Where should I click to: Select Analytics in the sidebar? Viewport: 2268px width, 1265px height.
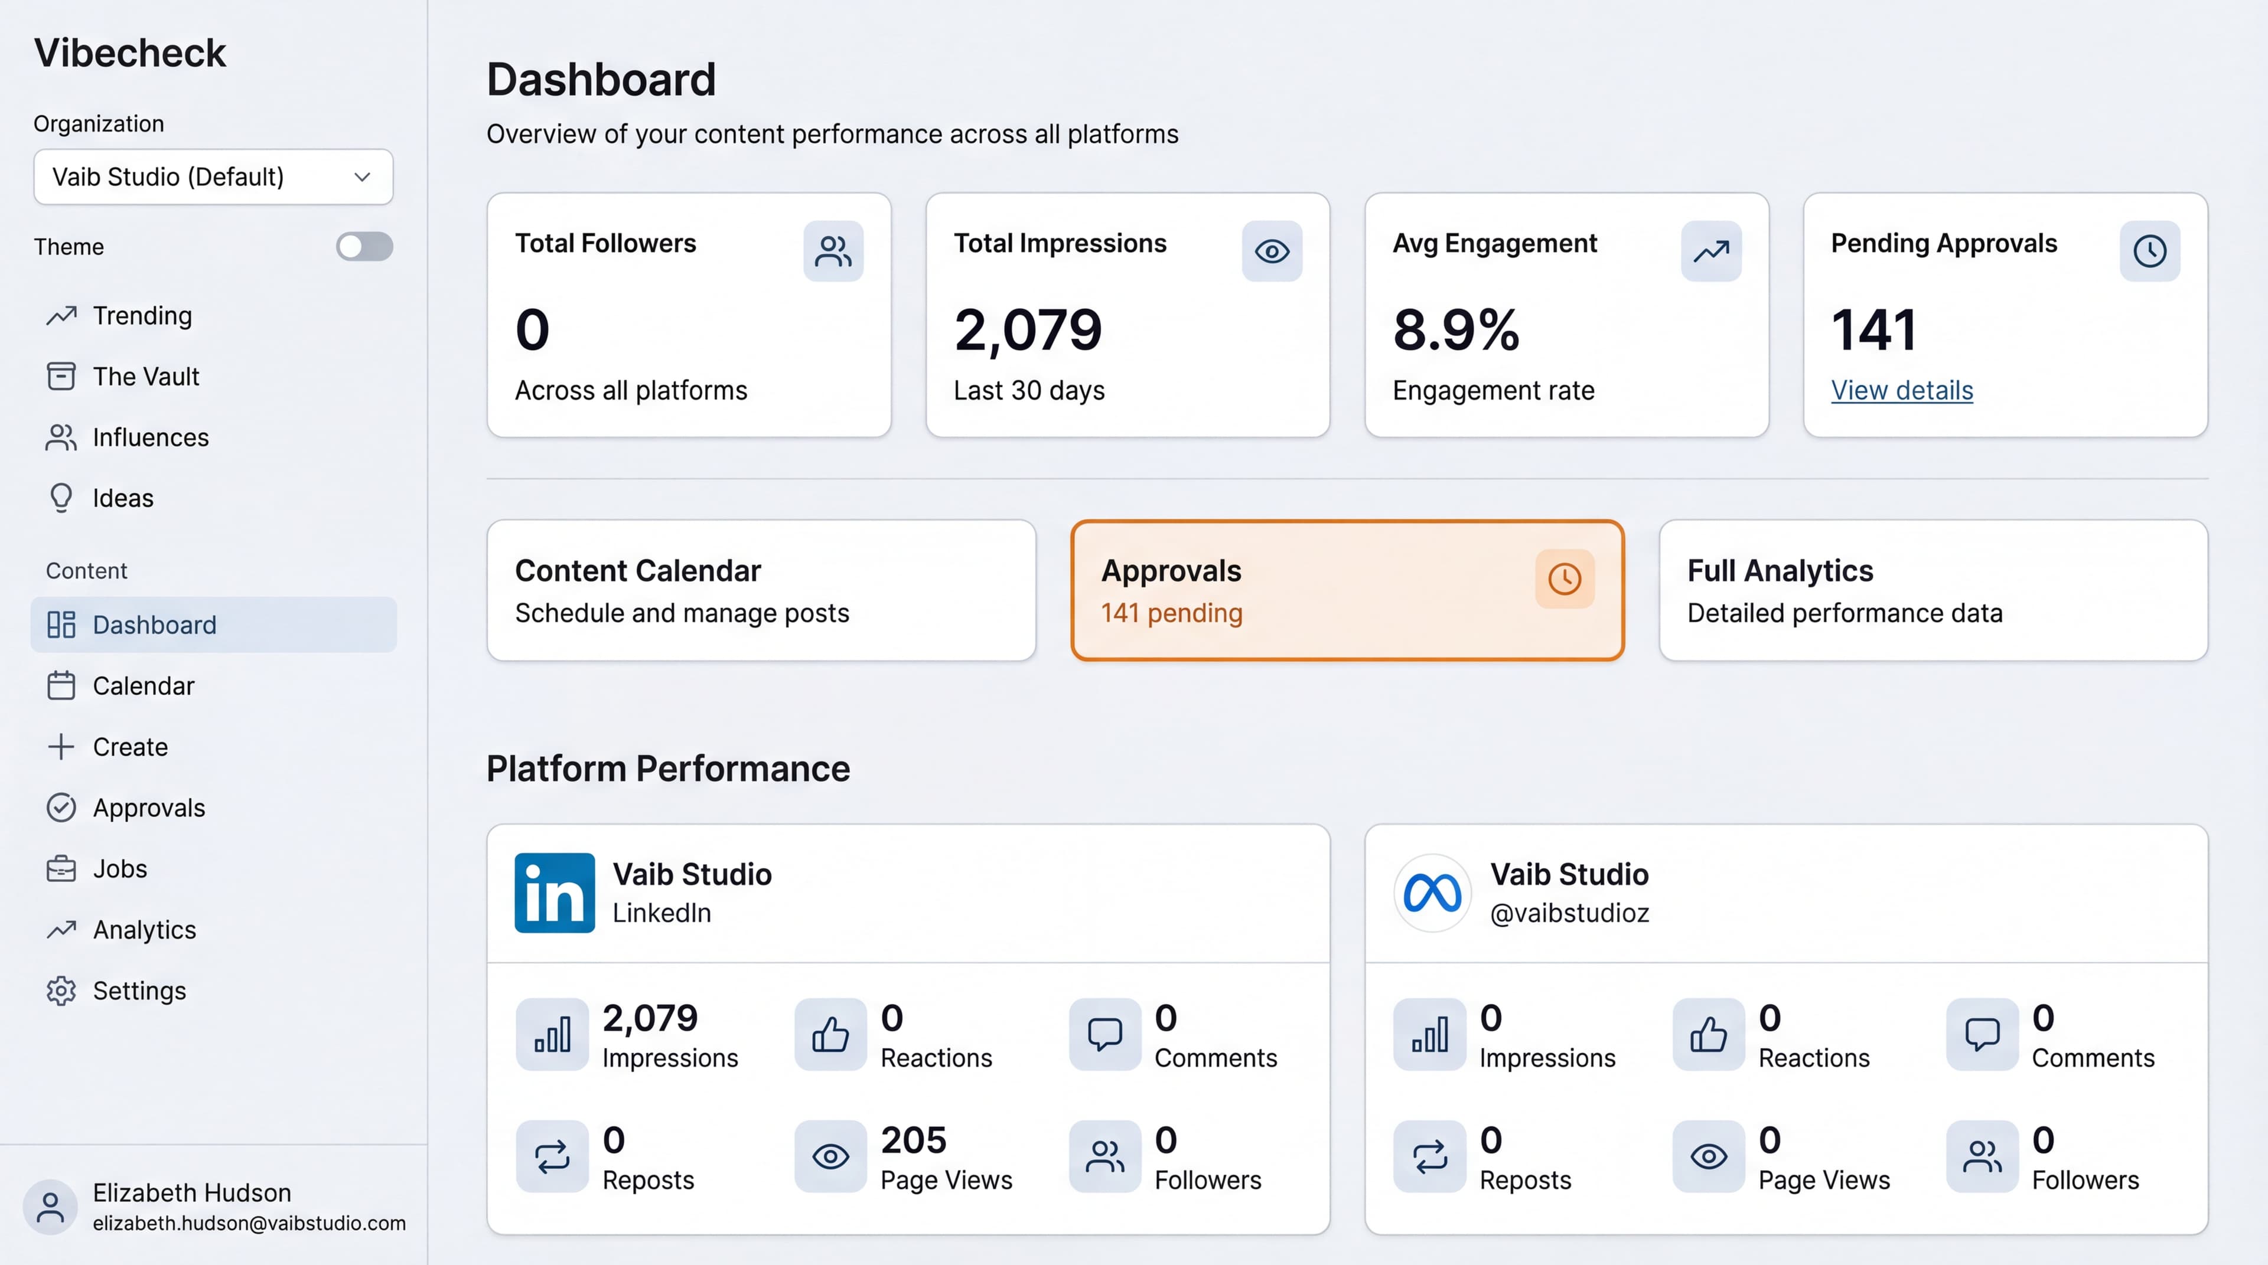[x=144, y=929]
